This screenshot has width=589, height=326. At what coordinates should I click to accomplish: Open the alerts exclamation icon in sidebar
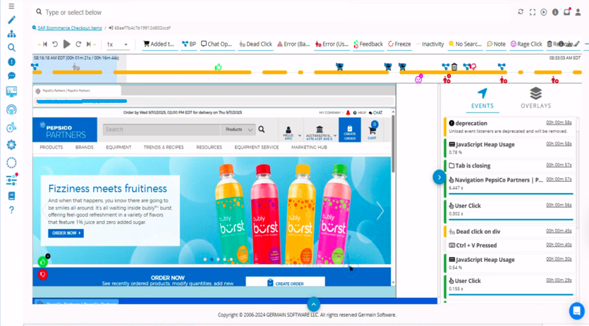[12, 61]
